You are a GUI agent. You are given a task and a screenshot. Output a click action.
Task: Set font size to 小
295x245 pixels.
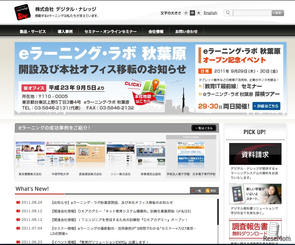pos(186,13)
